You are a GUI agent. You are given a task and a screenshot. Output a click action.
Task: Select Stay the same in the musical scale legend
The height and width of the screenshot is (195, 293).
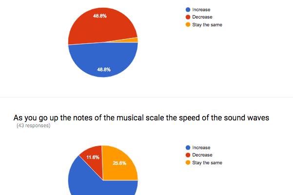207,163
